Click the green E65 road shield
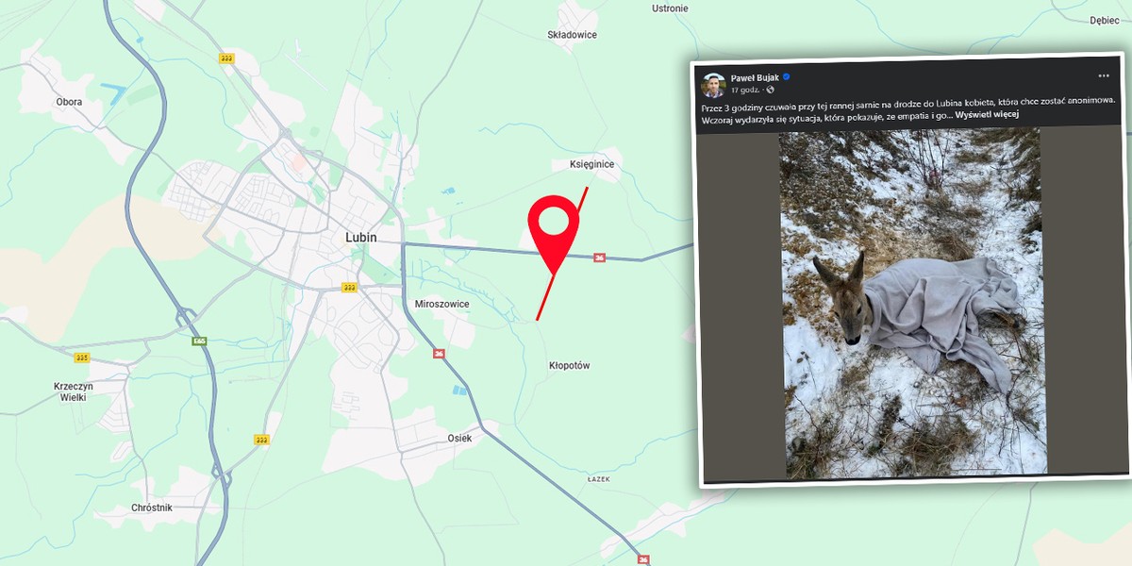Screen dimensions: 1132x566 point(199,340)
